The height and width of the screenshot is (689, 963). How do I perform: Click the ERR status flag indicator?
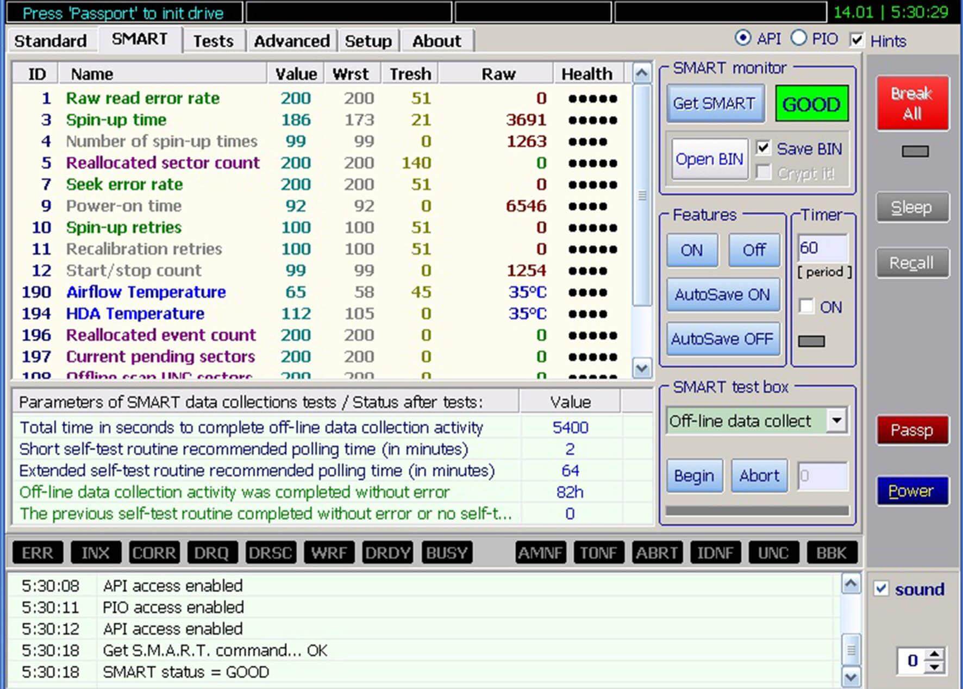pos(37,553)
